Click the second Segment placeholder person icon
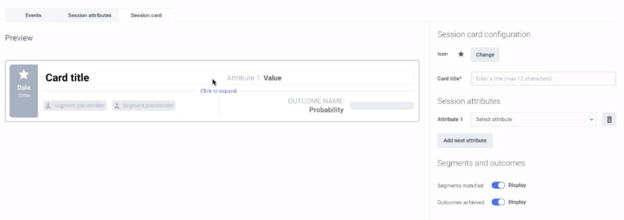 (x=117, y=106)
